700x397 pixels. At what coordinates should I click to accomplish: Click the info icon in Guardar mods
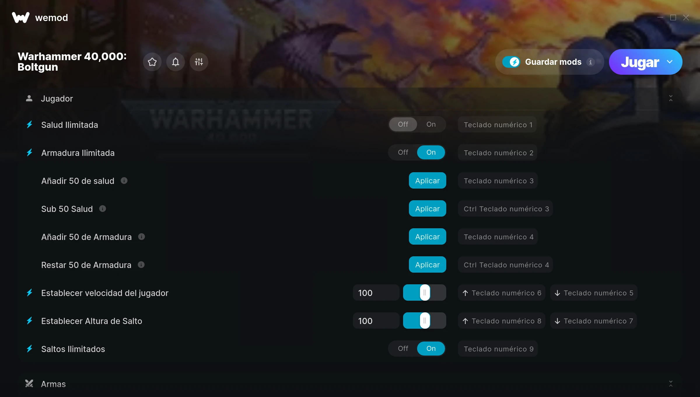coord(590,62)
